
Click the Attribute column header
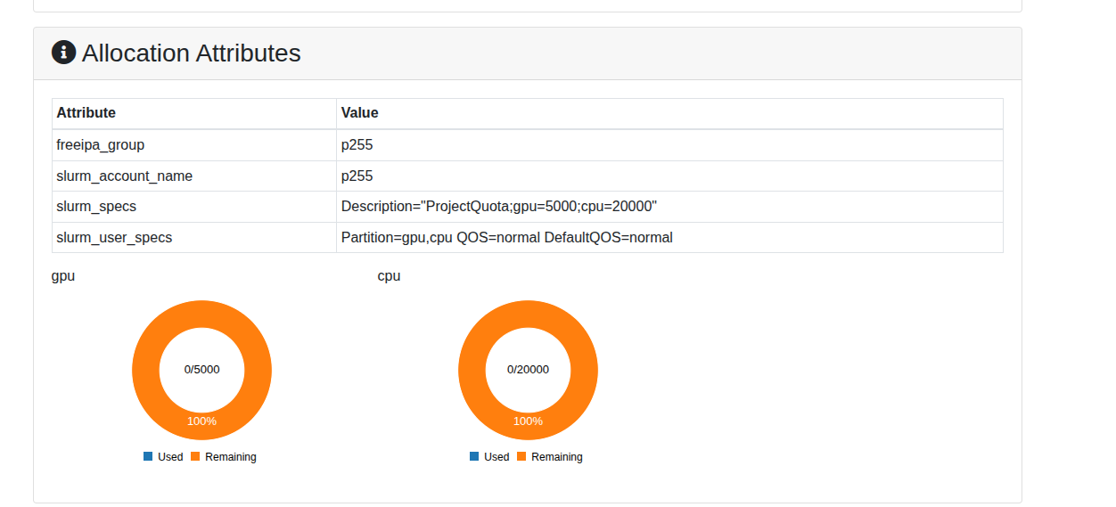[194, 113]
